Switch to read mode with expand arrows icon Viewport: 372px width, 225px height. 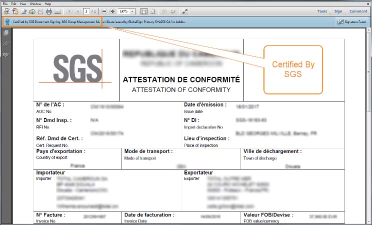[185, 11]
